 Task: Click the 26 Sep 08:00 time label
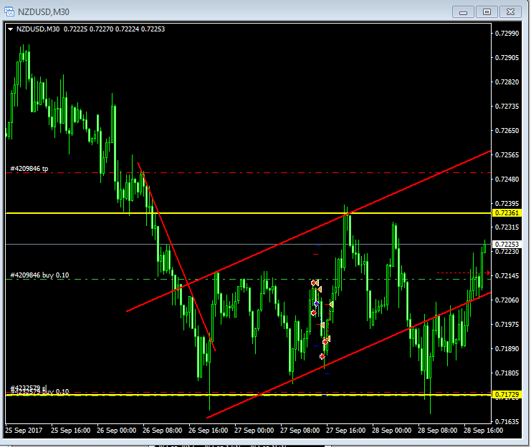click(162, 431)
